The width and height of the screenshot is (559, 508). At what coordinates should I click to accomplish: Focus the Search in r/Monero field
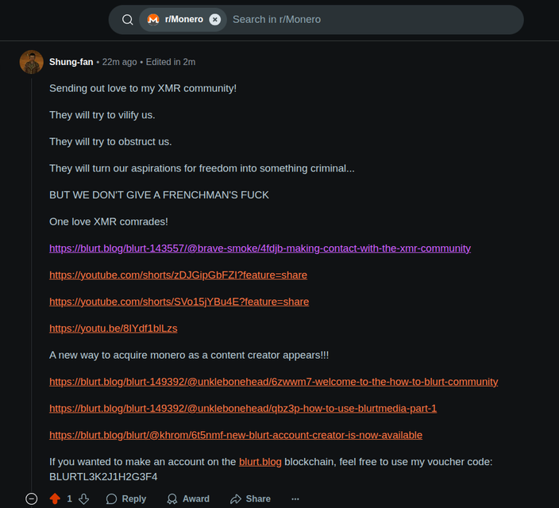point(374,20)
